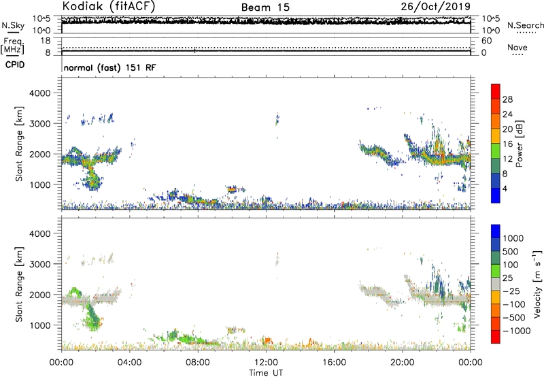Click the 'Velocity [m s⁻¹]' color bar title
The height and width of the screenshot is (377, 544).
537,284
